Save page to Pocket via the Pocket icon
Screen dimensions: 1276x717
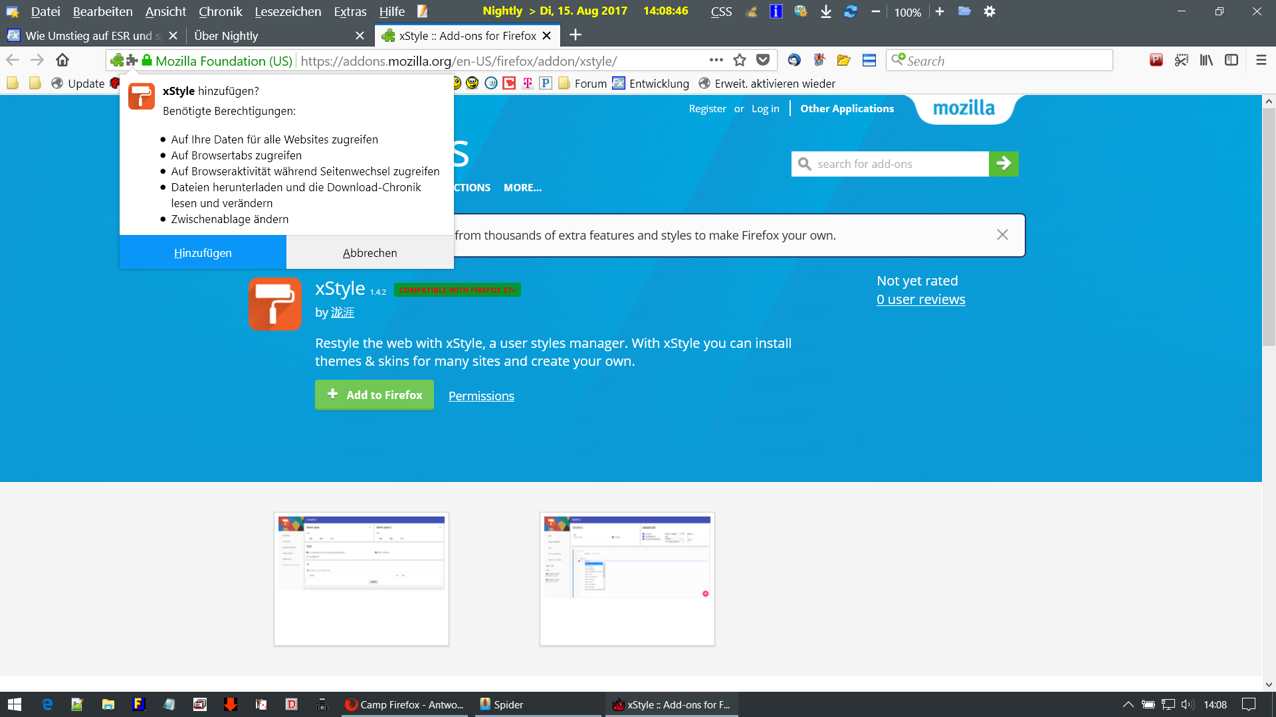763,60
